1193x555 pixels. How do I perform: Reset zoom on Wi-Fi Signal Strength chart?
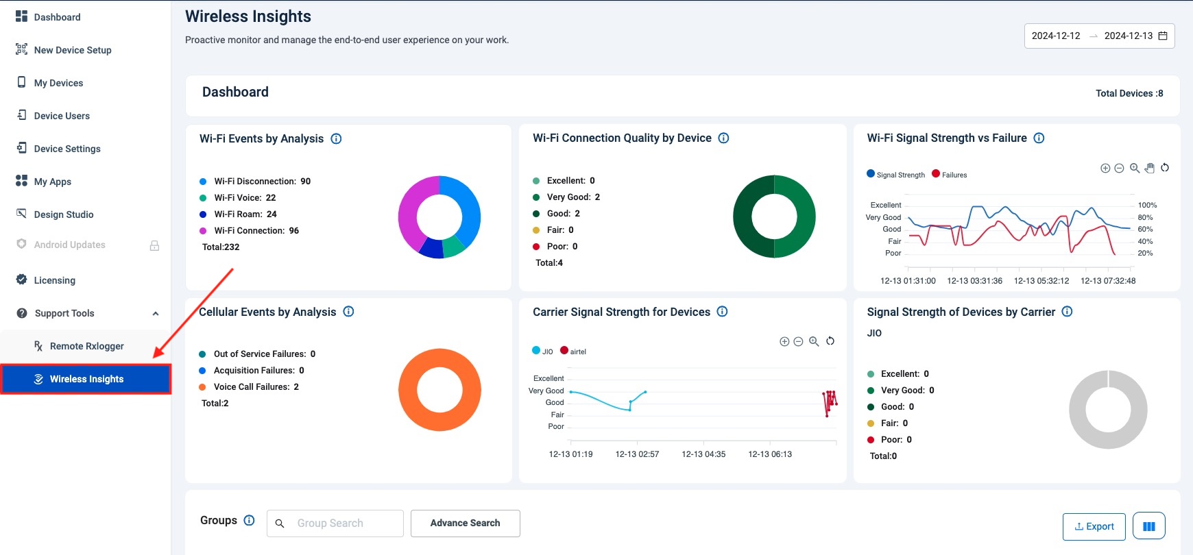tap(1165, 168)
